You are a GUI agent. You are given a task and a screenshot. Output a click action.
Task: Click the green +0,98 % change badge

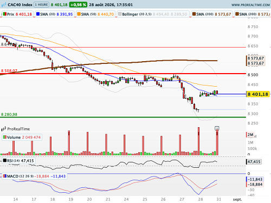[x=78, y=5]
